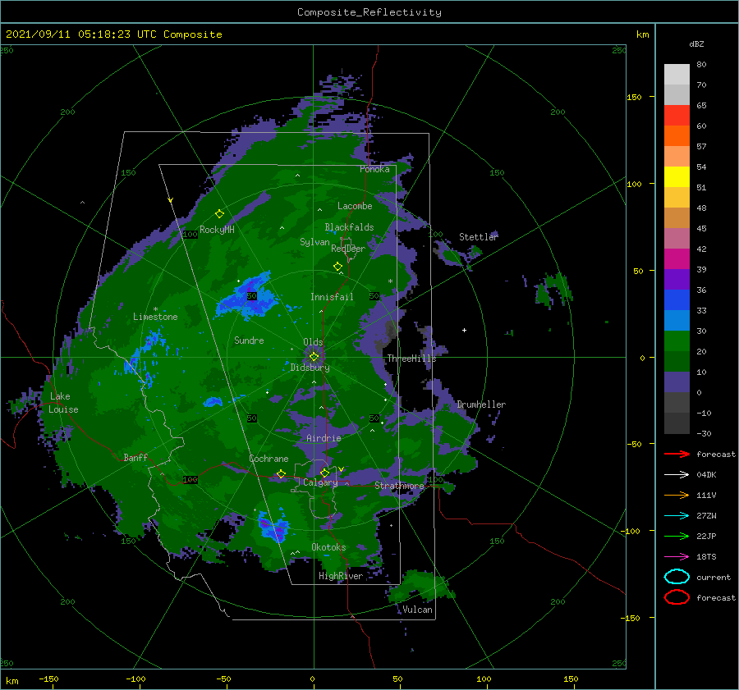
Task: Click the red 60-65 dBZ color swatch
Action: click(677, 116)
